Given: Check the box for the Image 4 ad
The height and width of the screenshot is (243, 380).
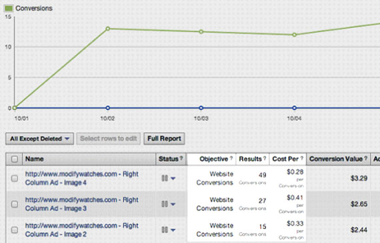Looking at the screenshot, I should click(x=15, y=178).
